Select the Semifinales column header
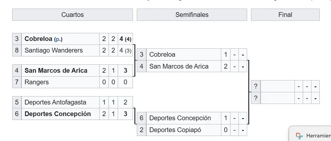The image size is (331, 141). (x=192, y=15)
